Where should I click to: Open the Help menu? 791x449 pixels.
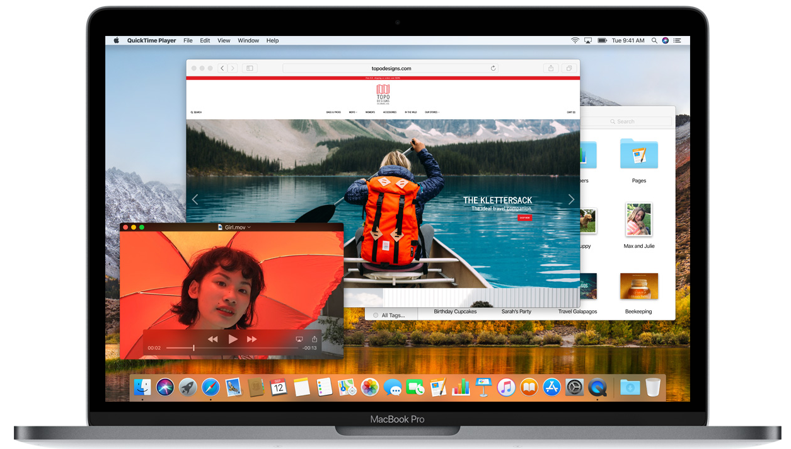click(x=272, y=40)
